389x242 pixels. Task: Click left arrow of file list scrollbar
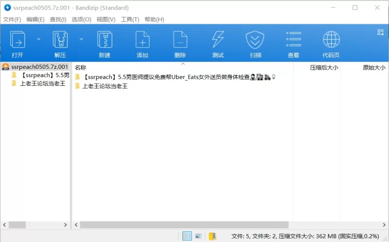tap(76, 225)
